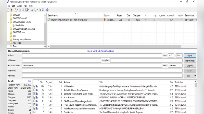Open the Trash bin in folder tree
Viewport: 204px width, 114px height.
pyautogui.click(x=15, y=46)
